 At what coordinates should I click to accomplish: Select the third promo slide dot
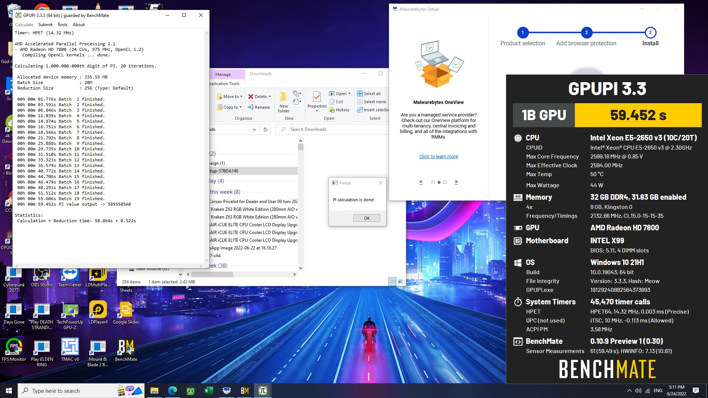click(x=445, y=182)
